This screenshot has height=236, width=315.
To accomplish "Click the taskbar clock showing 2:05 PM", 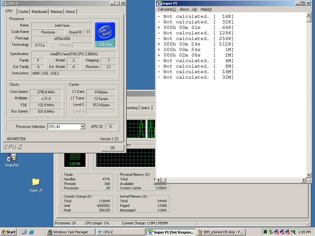I will [305, 232].
